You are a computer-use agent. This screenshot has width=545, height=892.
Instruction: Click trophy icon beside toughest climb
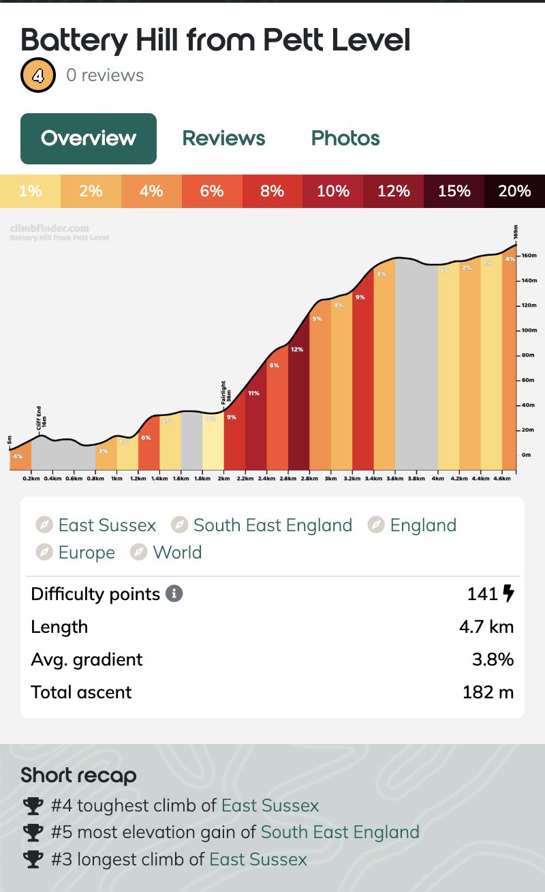(x=33, y=806)
